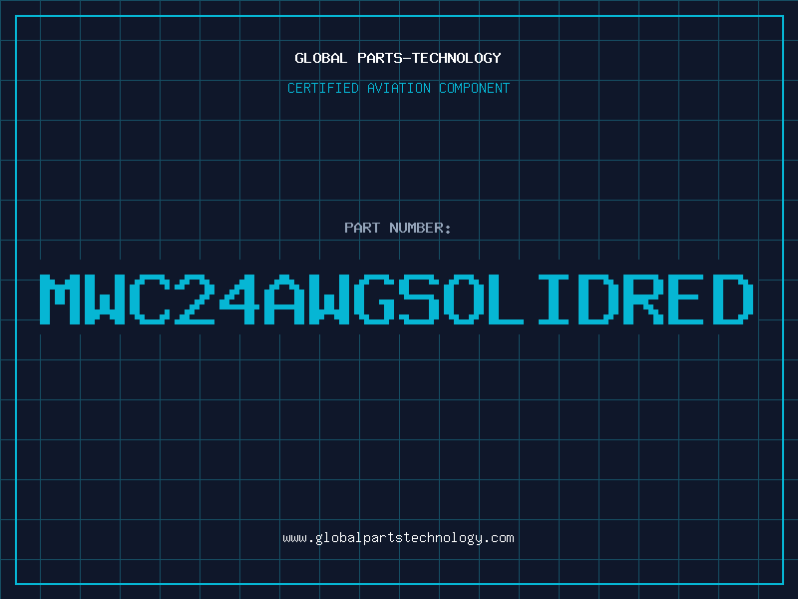Click the MWC prefix of the part number
Screen dimensions: 798x599
[103, 299]
